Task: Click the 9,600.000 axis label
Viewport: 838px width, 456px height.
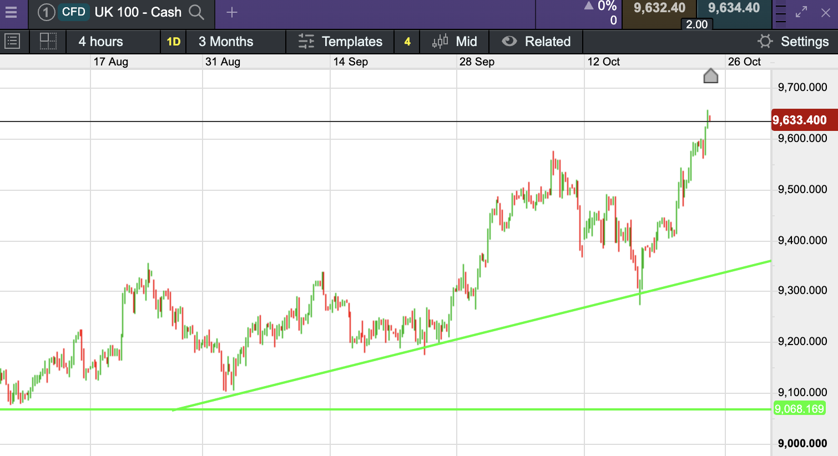Action: pyautogui.click(x=802, y=138)
